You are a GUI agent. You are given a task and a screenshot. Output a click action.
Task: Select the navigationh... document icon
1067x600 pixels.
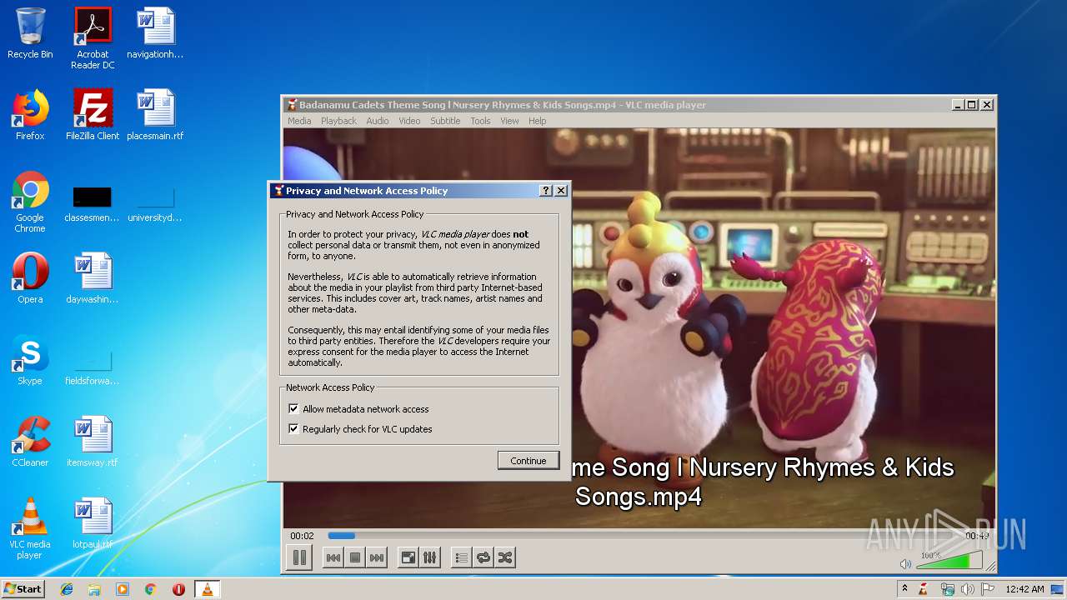point(155,33)
